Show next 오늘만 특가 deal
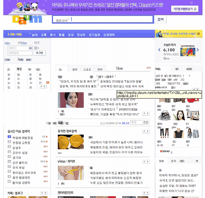 pos(198,50)
